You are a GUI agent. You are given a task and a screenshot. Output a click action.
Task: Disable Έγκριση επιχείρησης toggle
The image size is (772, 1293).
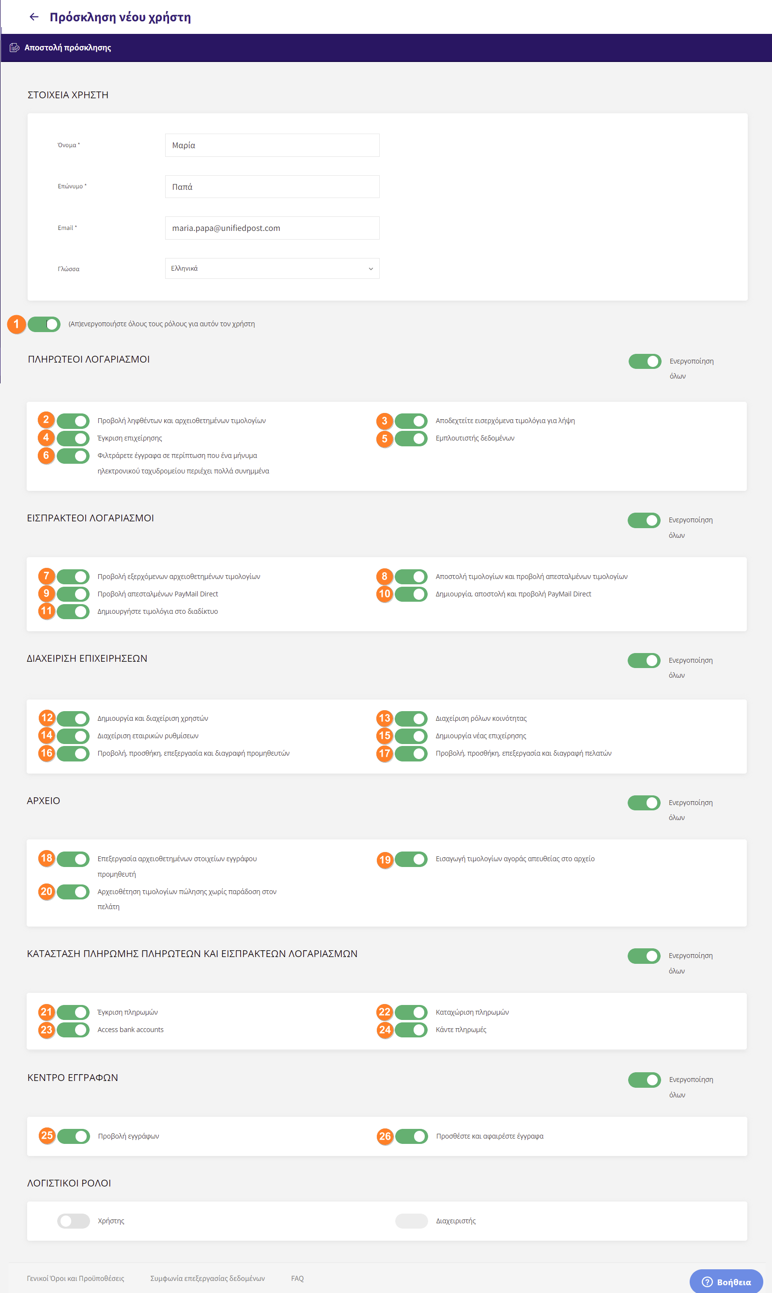(x=73, y=438)
